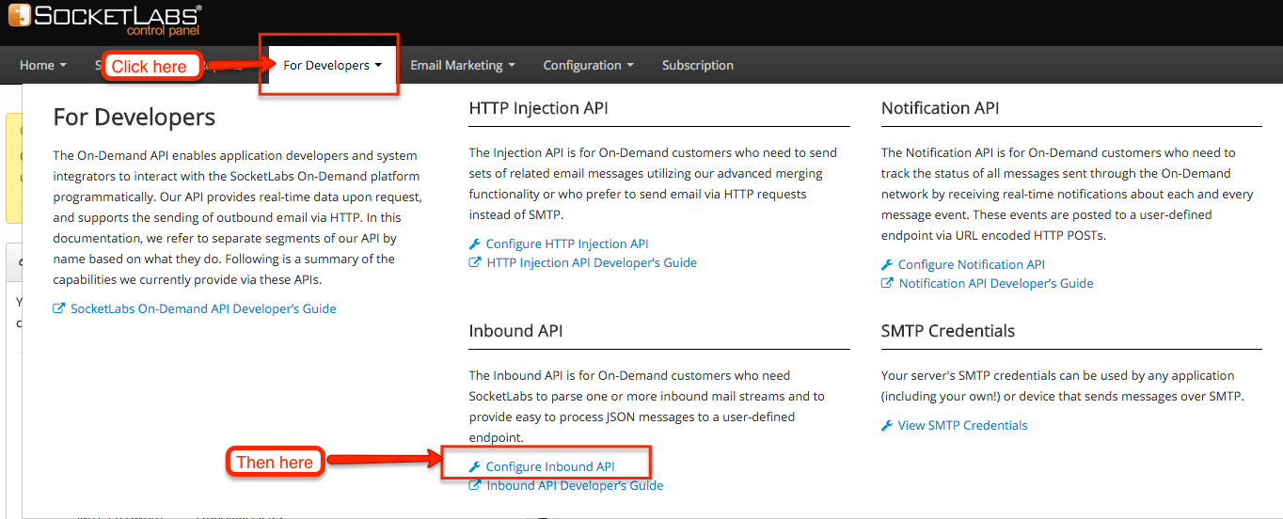
Task: Open SocketLabs On-Demand API Developer's Guide link
Action: [203, 308]
